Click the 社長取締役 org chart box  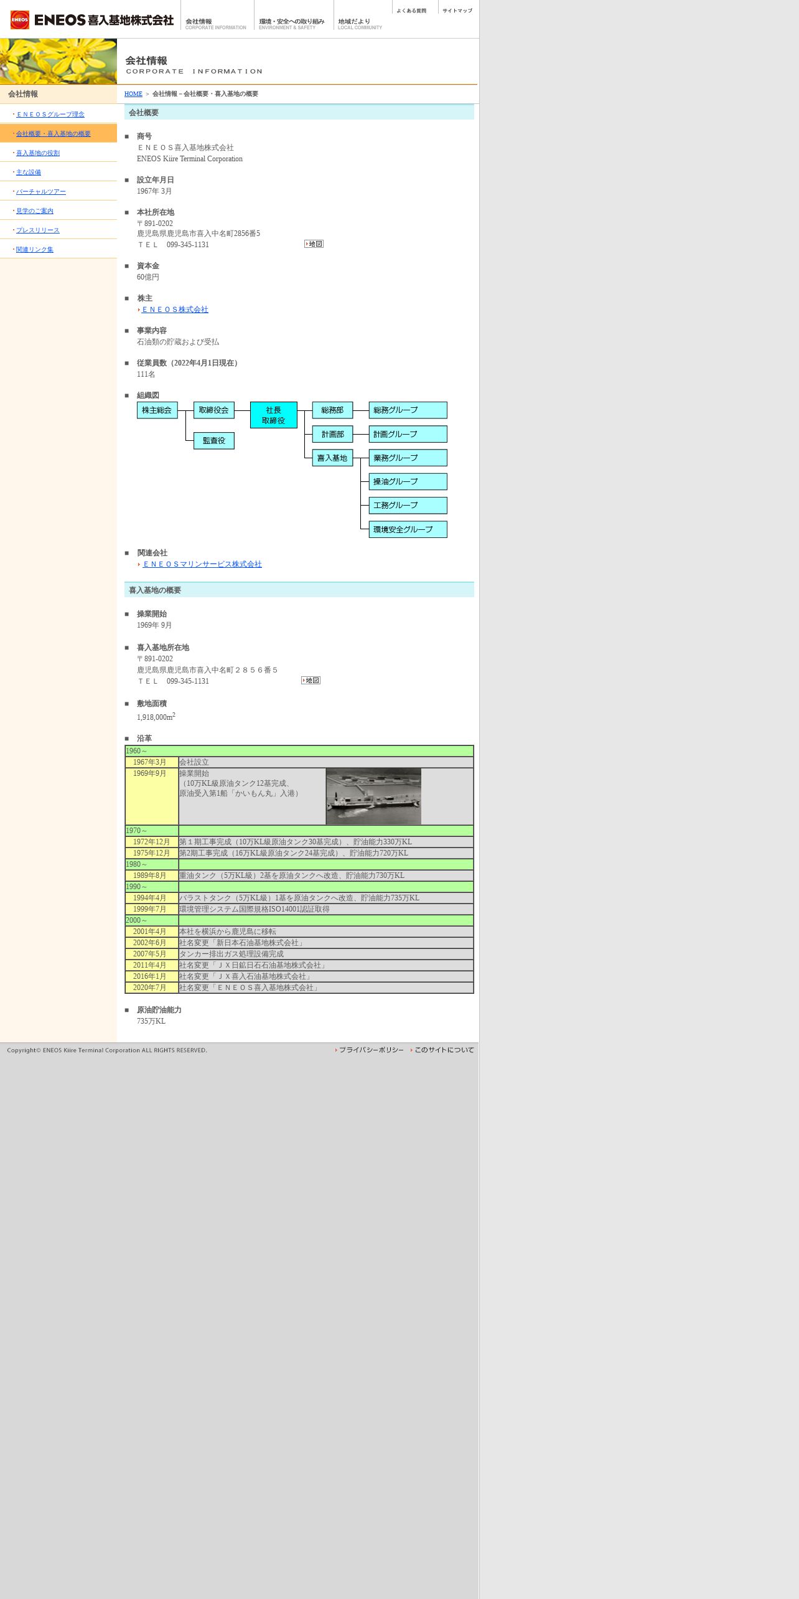[274, 415]
